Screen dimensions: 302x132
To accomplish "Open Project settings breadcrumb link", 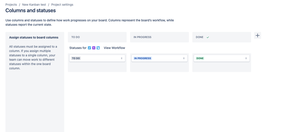I will pyautogui.click(x=62, y=5).
